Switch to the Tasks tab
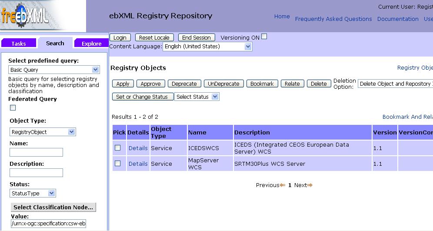The width and height of the screenshot is (433, 231). [x=19, y=44]
